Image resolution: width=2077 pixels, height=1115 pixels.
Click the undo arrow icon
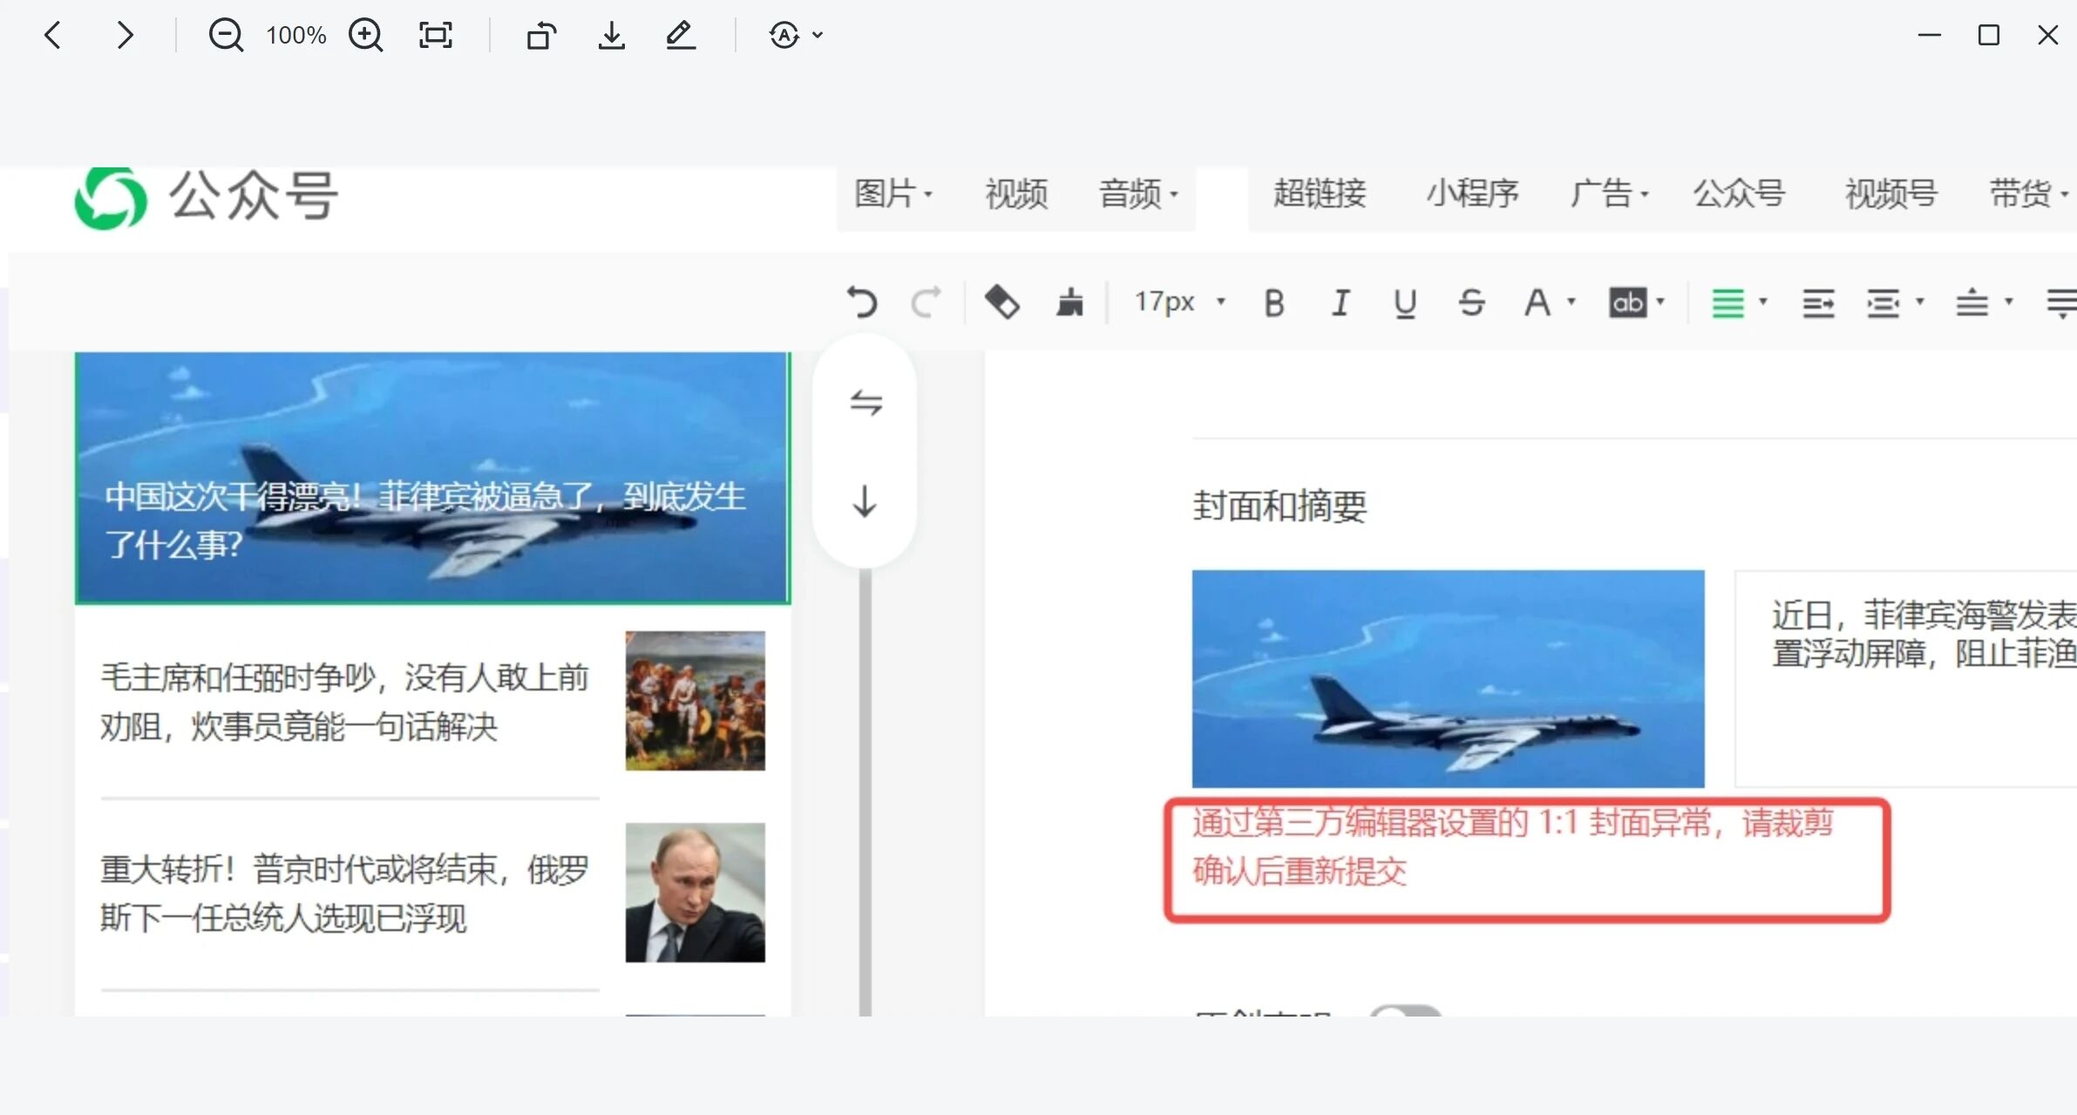pyautogui.click(x=861, y=303)
